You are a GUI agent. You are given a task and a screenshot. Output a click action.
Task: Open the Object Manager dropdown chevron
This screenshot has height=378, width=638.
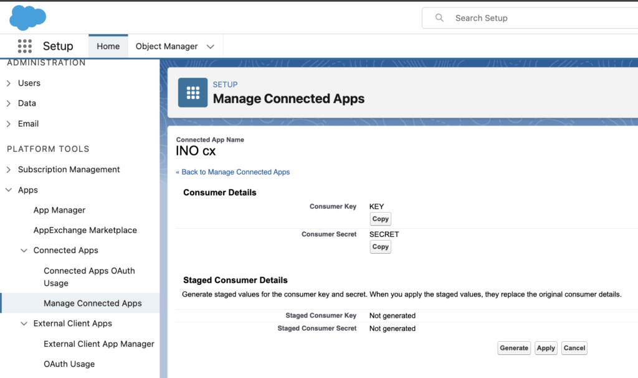pos(211,47)
